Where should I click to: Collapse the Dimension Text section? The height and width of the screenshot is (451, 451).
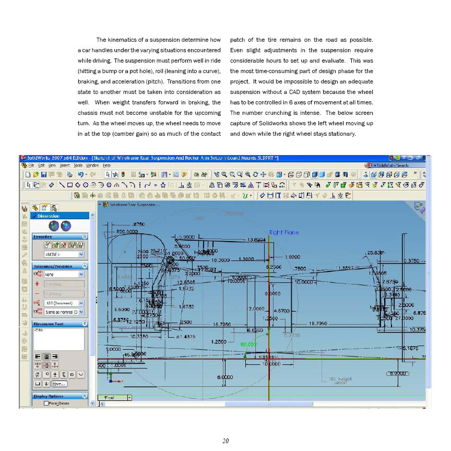point(85,324)
